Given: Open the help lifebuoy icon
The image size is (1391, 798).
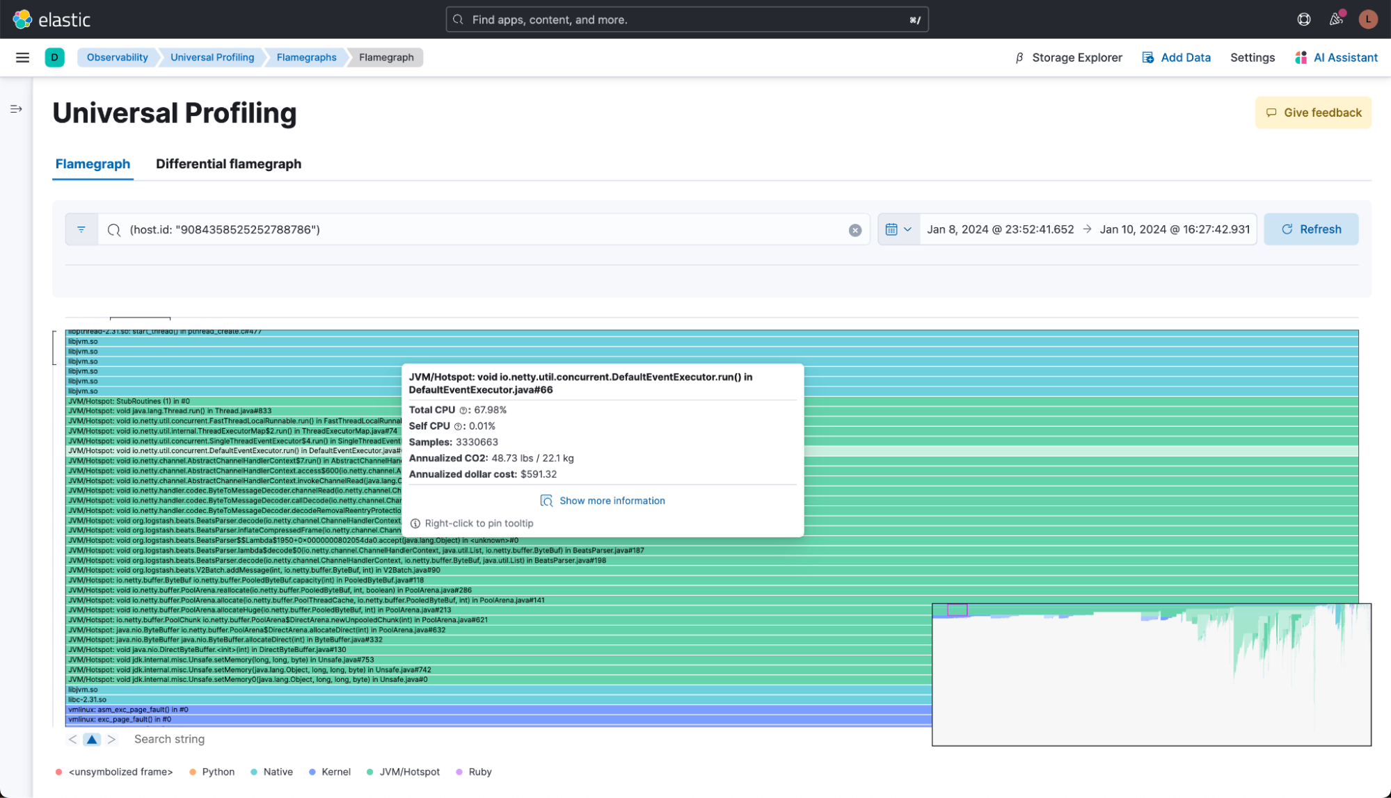Looking at the screenshot, I should pyautogui.click(x=1304, y=19).
